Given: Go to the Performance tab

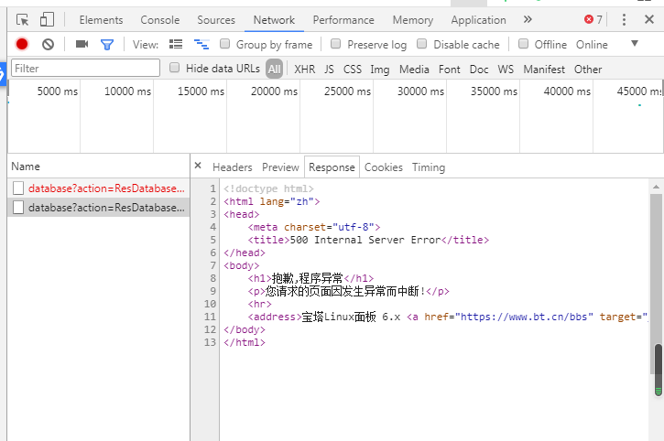Looking at the screenshot, I should 343,20.
